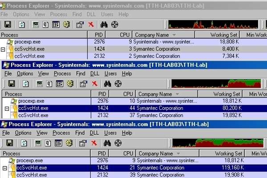Screen dimensions: 267x178
Task: Sort by CPU column in middle window
Action: click(x=122, y=94)
